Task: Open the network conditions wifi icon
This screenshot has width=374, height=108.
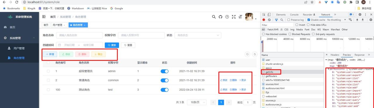Action: tap(350, 20)
